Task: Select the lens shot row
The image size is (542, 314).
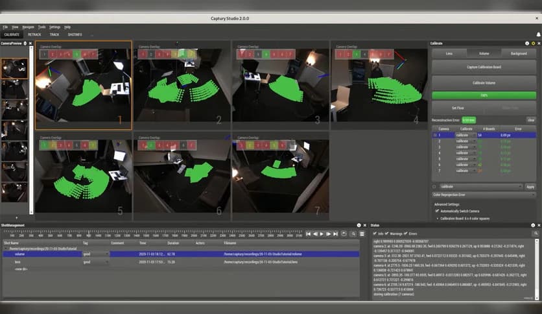Action: point(181,262)
